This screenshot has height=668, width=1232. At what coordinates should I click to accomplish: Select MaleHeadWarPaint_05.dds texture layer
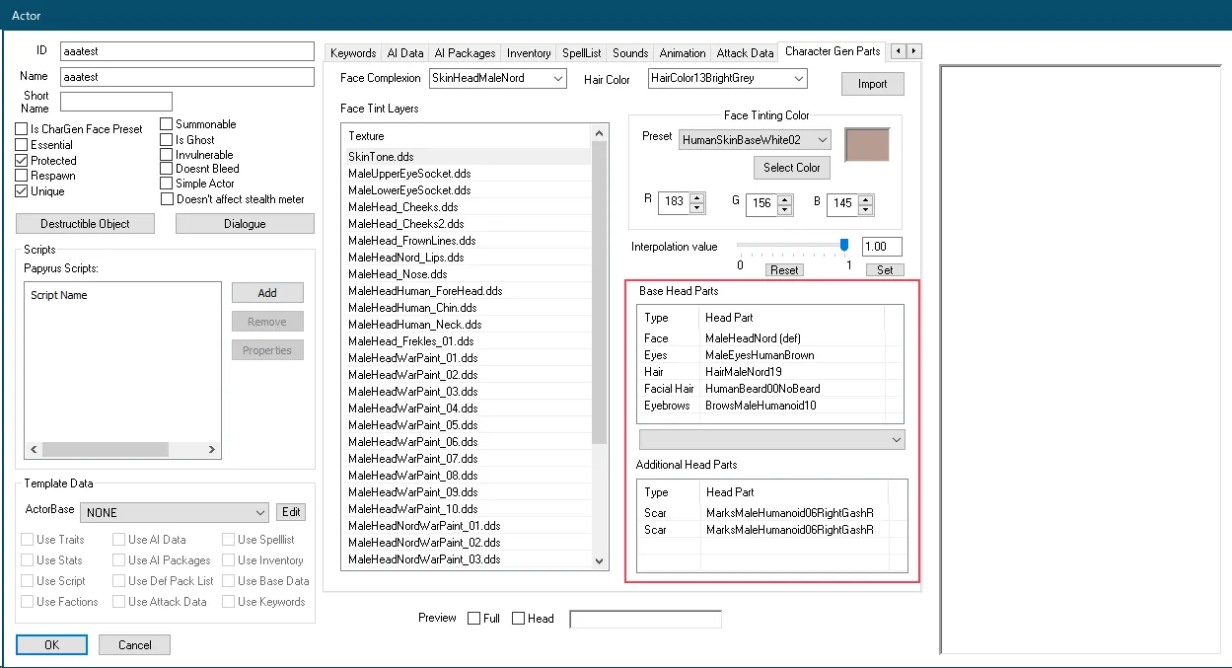(412, 425)
